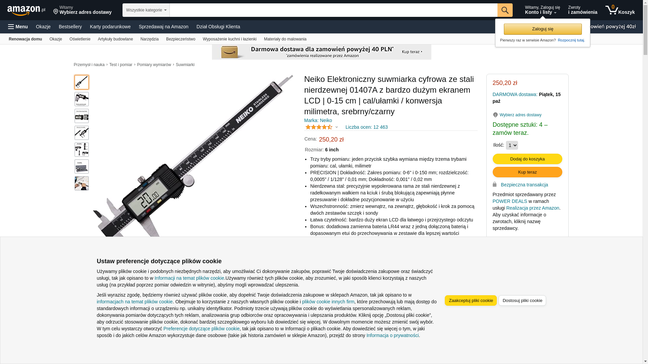Screen dimensions: 648x364
Task: Open Bestsellery in the navigation bar
Action: [70, 27]
